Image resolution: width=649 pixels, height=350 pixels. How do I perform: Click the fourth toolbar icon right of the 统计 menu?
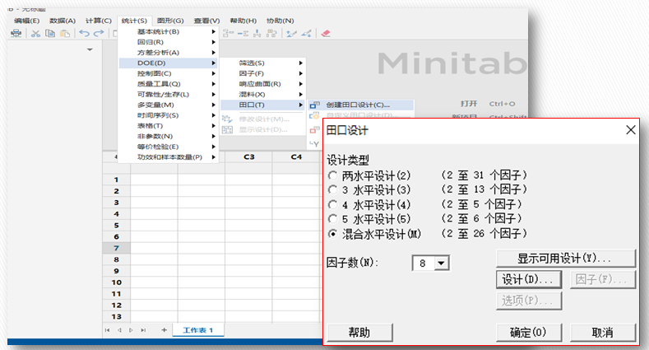pyautogui.click(x=271, y=34)
